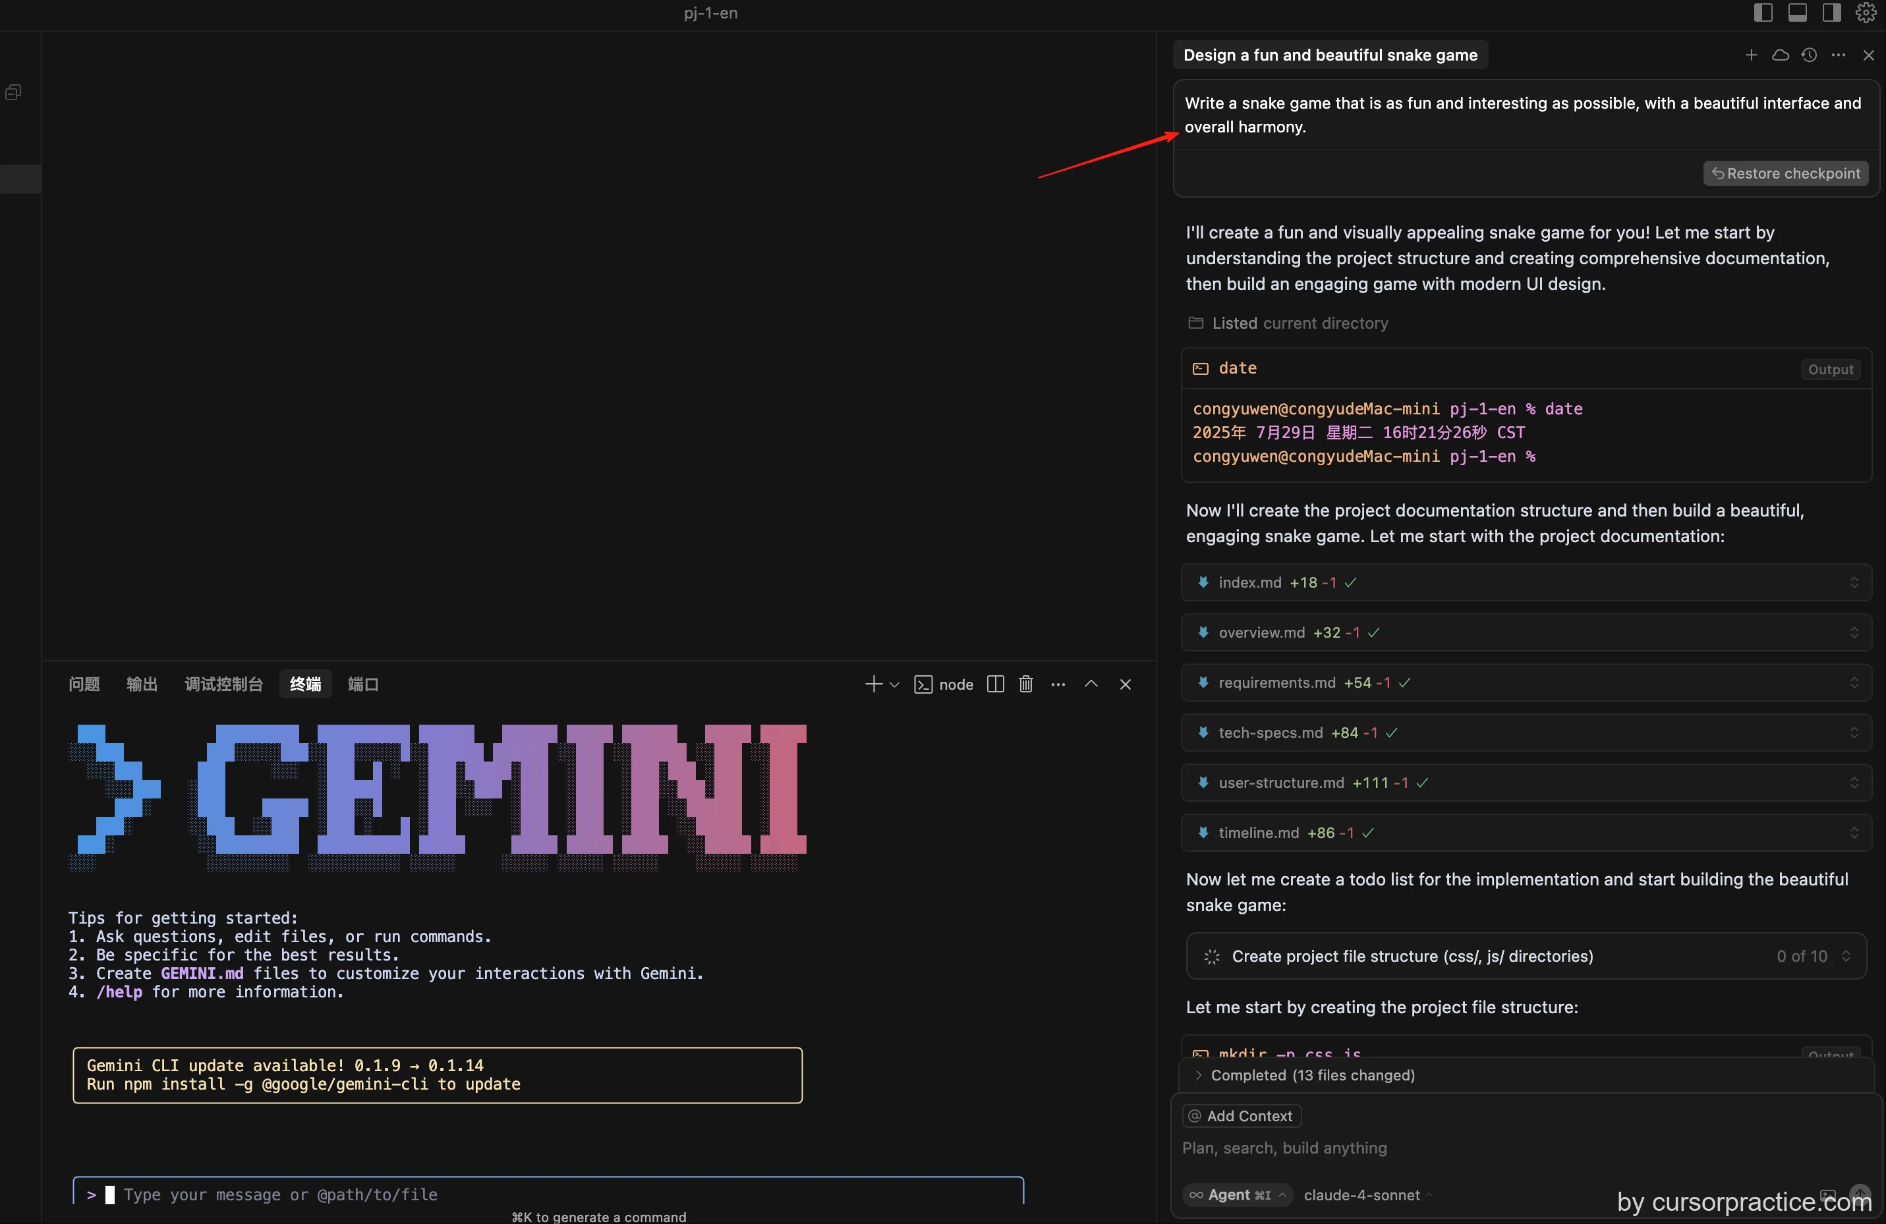Image resolution: width=1886 pixels, height=1224 pixels.
Task: Open the settings gear icon
Action: click(1866, 13)
